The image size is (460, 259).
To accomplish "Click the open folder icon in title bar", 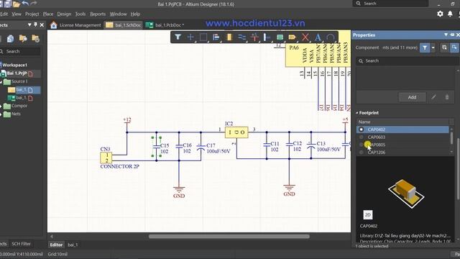I will coord(17,4).
